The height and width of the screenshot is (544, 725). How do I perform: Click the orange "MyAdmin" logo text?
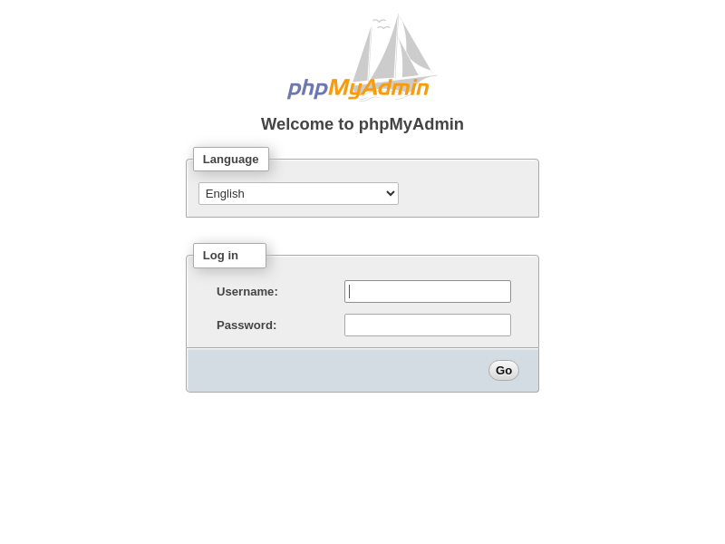pos(378,88)
